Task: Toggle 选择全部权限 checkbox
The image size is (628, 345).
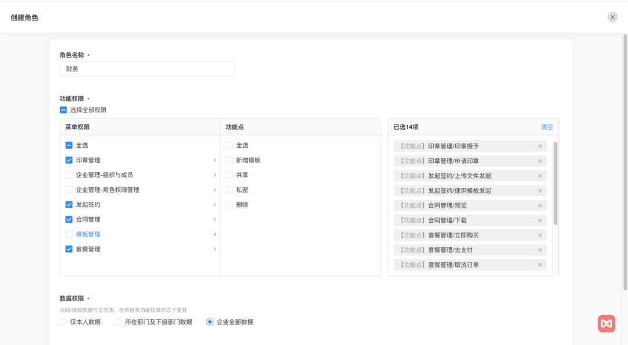Action: click(63, 110)
